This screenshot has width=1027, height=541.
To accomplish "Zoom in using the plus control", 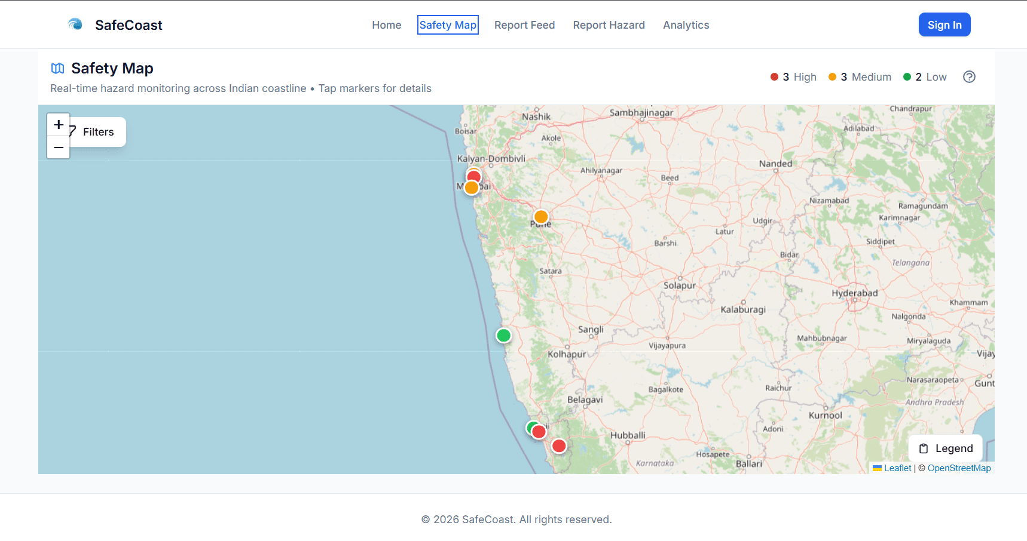I will (58, 124).
